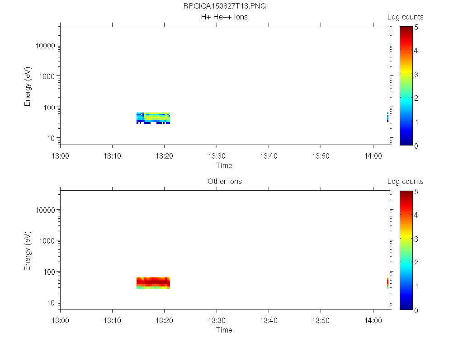Viewport: 463px width, 347px height.
Task: Click 'Log counts' label of Other Ions colorbar
Action: (406, 182)
